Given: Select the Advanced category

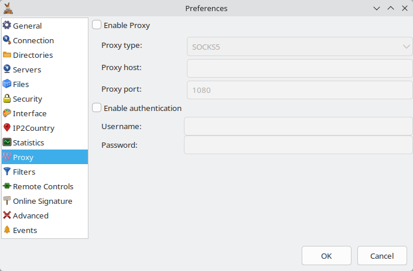Looking at the screenshot, I should pyautogui.click(x=45, y=216).
